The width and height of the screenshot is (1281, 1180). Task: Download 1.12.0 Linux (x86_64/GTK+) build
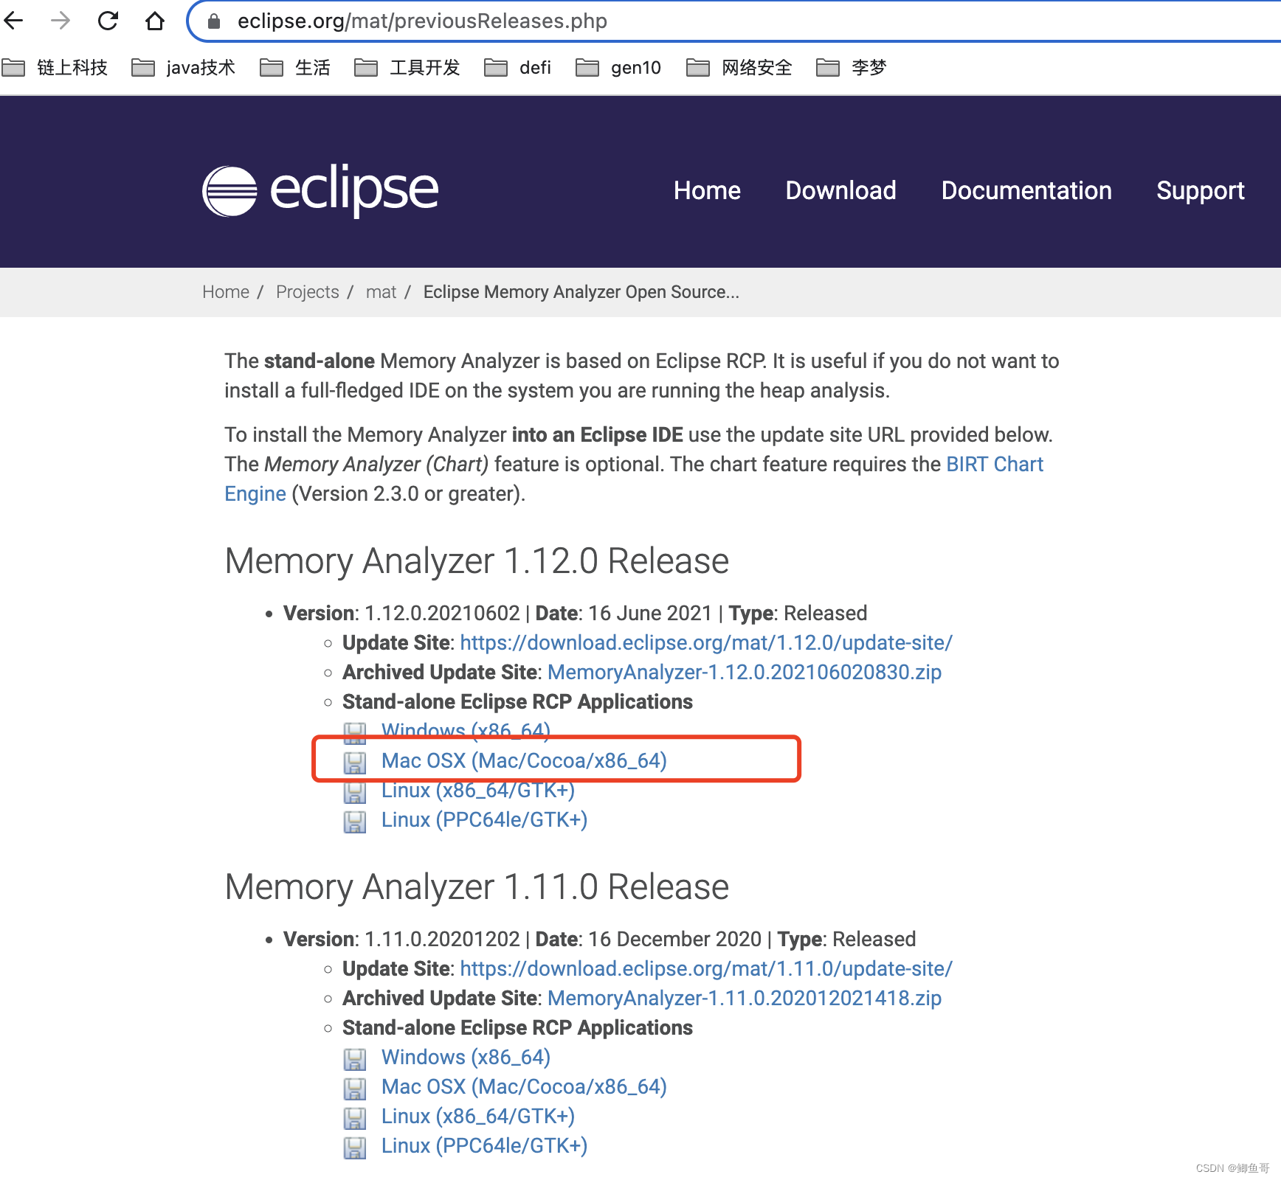tap(478, 790)
